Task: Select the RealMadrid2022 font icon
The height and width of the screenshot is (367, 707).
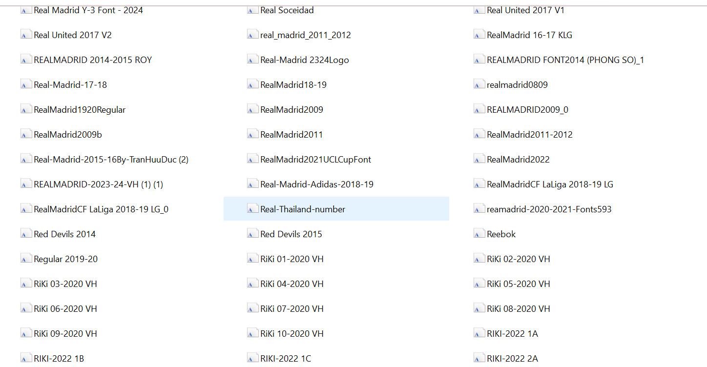Action: tap(479, 160)
